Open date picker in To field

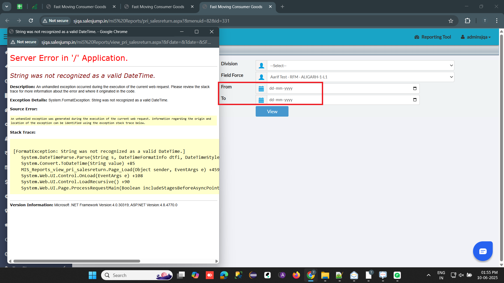click(415, 100)
